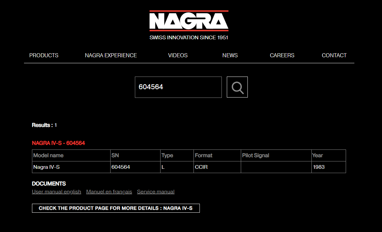Open the Service manual link
The image size is (382, 232).
click(x=156, y=192)
